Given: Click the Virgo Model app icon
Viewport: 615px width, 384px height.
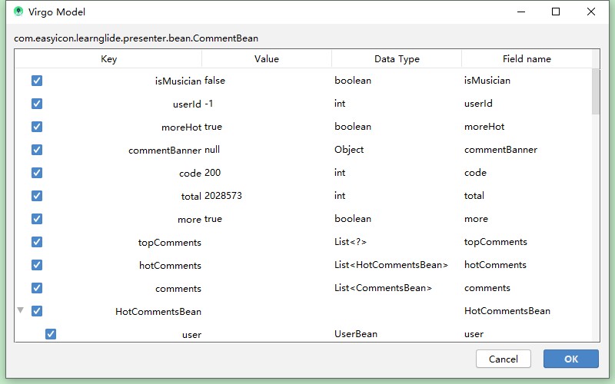Looking at the screenshot, I should [18, 12].
